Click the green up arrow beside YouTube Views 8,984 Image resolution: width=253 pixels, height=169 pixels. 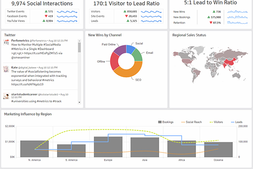[44, 21]
